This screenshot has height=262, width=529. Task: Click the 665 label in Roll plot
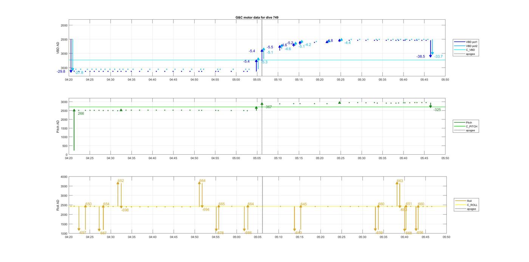coord(221,204)
